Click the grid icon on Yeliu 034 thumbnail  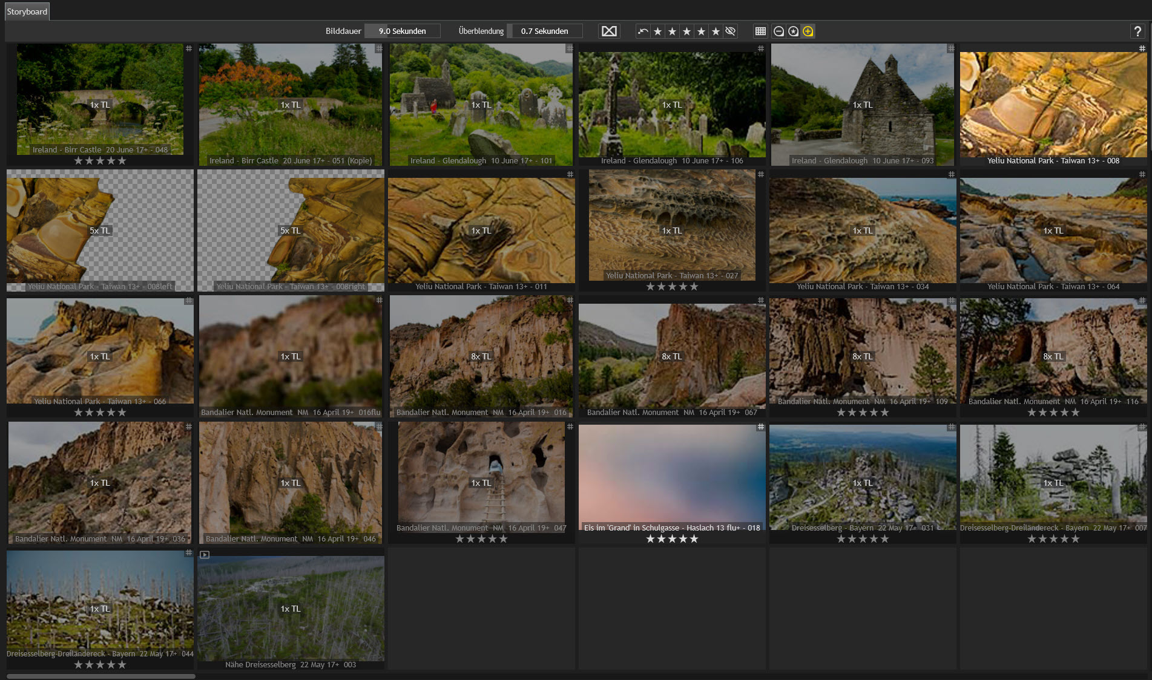coord(951,174)
